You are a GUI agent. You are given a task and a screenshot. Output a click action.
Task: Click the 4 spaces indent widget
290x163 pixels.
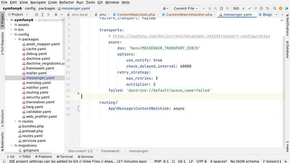coord(218,161)
